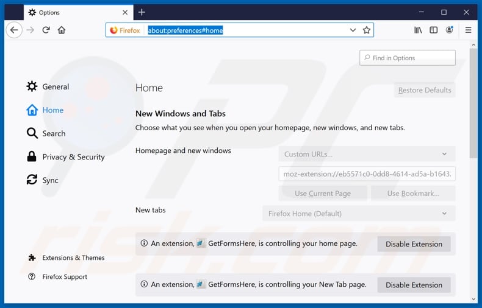This screenshot has height=308, width=482.
Task: Click the Back navigation arrow
Action: click(14, 30)
